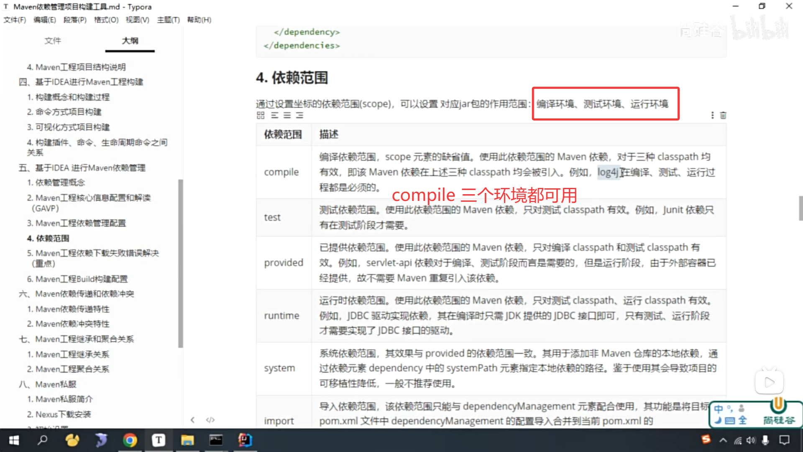This screenshot has width=803, height=452.
Task: Align table column left
Action: click(x=274, y=116)
